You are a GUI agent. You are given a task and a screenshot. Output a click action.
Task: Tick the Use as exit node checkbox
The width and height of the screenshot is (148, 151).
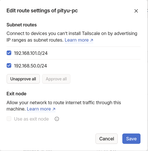[9, 119]
